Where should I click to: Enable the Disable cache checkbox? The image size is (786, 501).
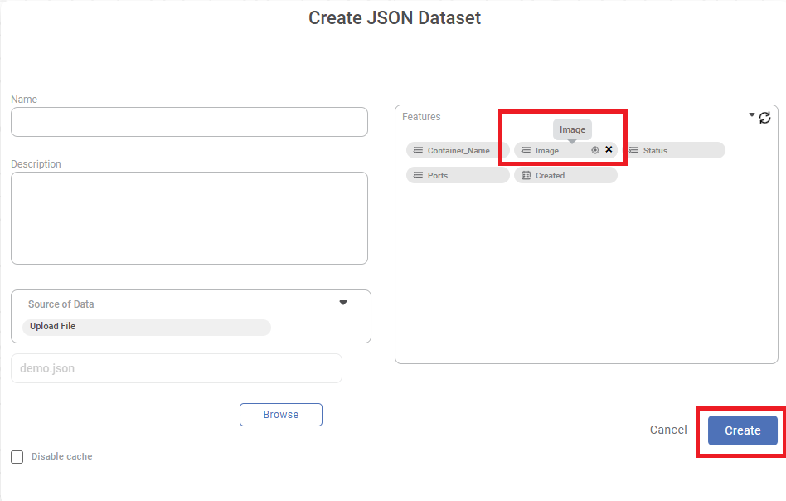pos(17,457)
